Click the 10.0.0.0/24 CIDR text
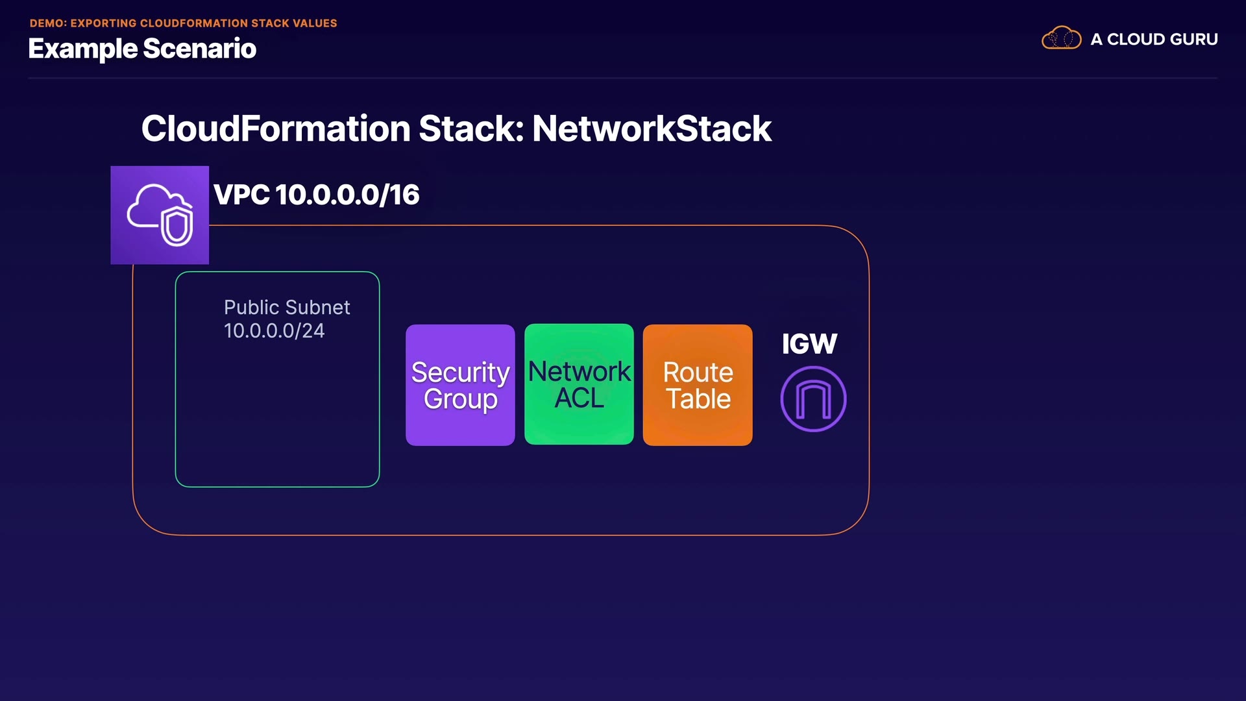Screen dimensions: 1246x701 pyautogui.click(x=274, y=331)
